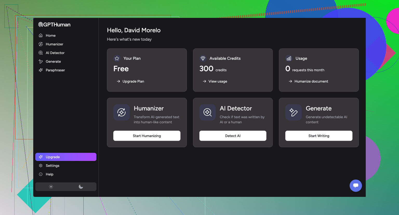Click the Humanizer card icon

pos(121,112)
